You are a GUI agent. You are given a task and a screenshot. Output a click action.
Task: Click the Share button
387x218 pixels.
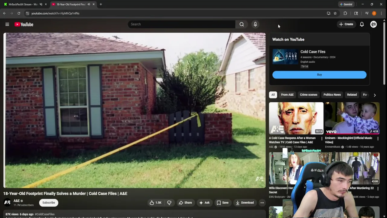tap(185, 203)
